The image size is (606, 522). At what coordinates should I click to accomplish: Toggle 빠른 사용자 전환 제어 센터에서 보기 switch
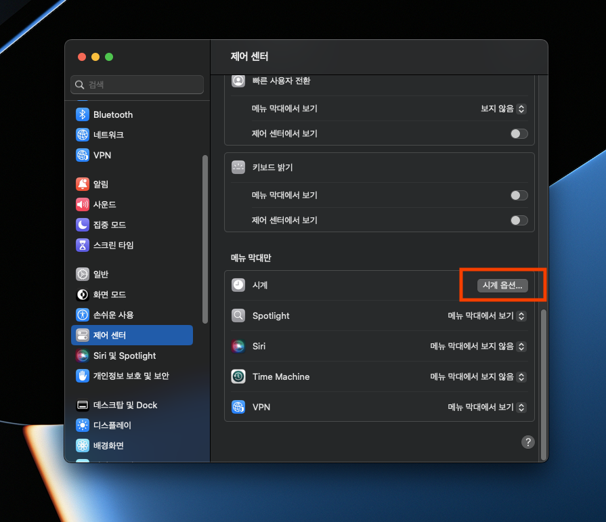519,133
